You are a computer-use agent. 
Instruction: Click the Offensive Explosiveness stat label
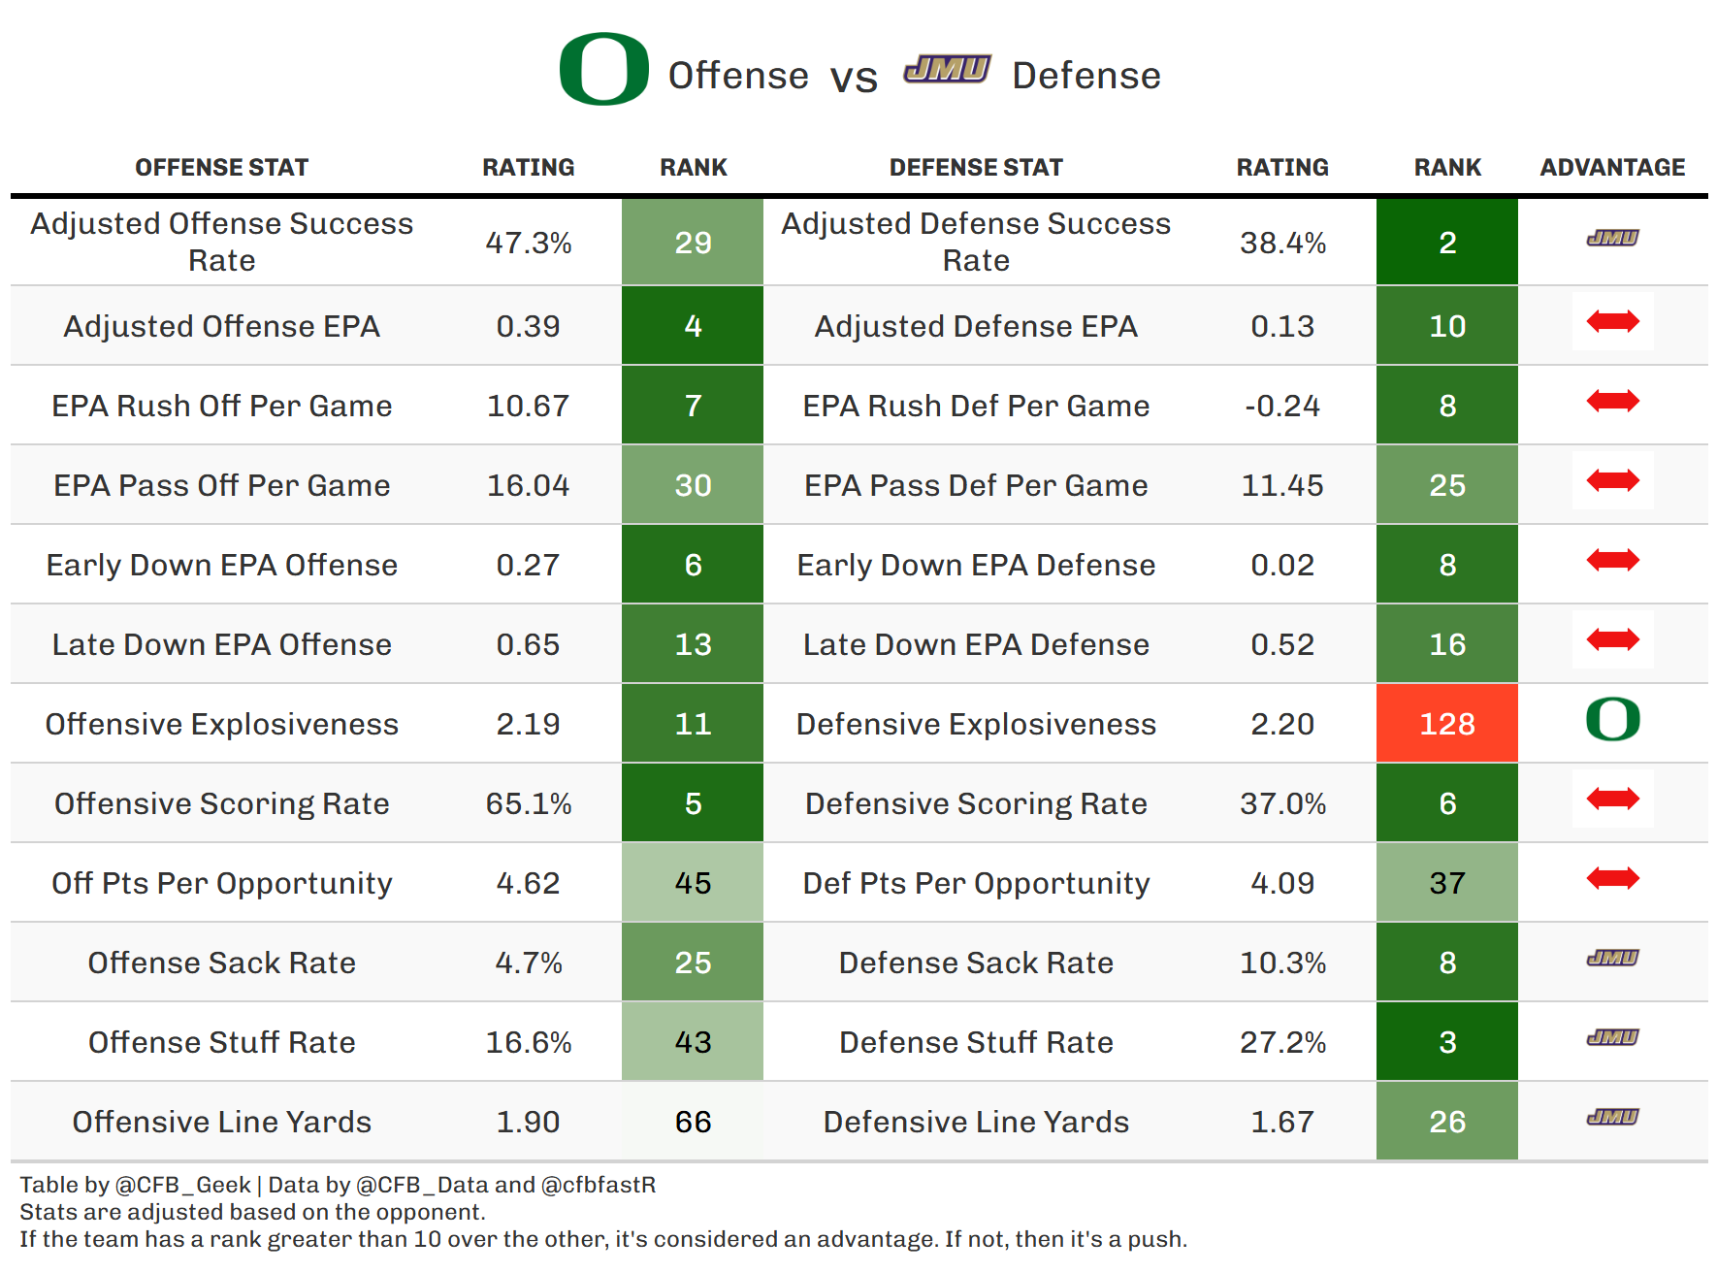[x=221, y=724]
